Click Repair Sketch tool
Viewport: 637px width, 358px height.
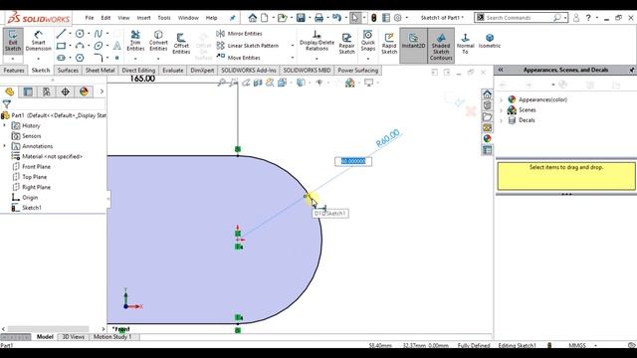click(x=346, y=43)
